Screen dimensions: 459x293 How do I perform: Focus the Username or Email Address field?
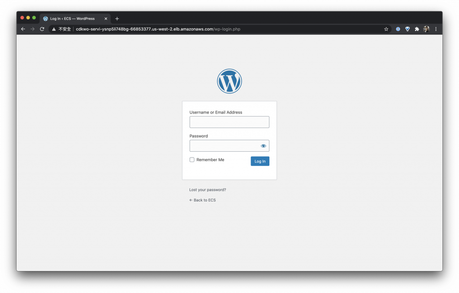[229, 122]
